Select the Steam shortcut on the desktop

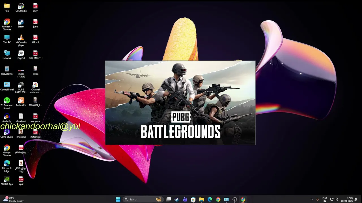point(21,23)
